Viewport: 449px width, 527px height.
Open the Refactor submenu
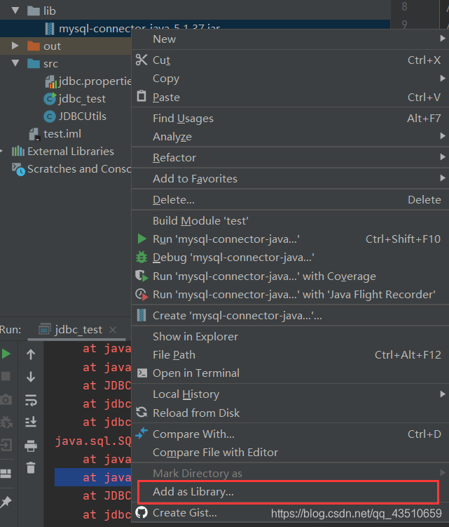(290, 158)
